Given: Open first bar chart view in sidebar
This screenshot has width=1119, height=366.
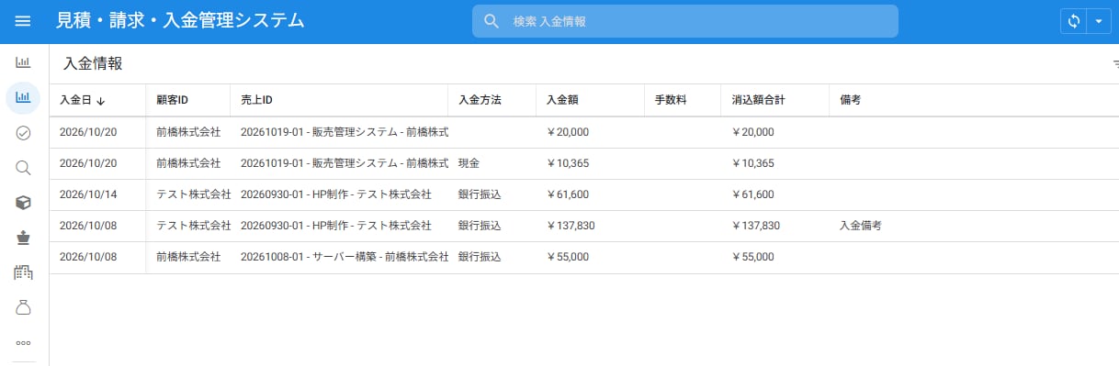Looking at the screenshot, I should [x=24, y=62].
